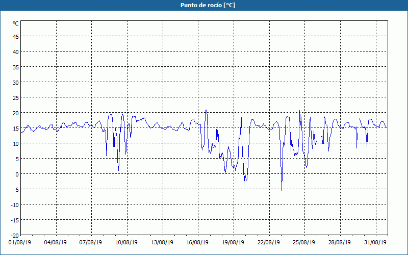The width and height of the screenshot is (408, 255).
Task: Click the 10 value on the vertical axis
Action: [16, 144]
